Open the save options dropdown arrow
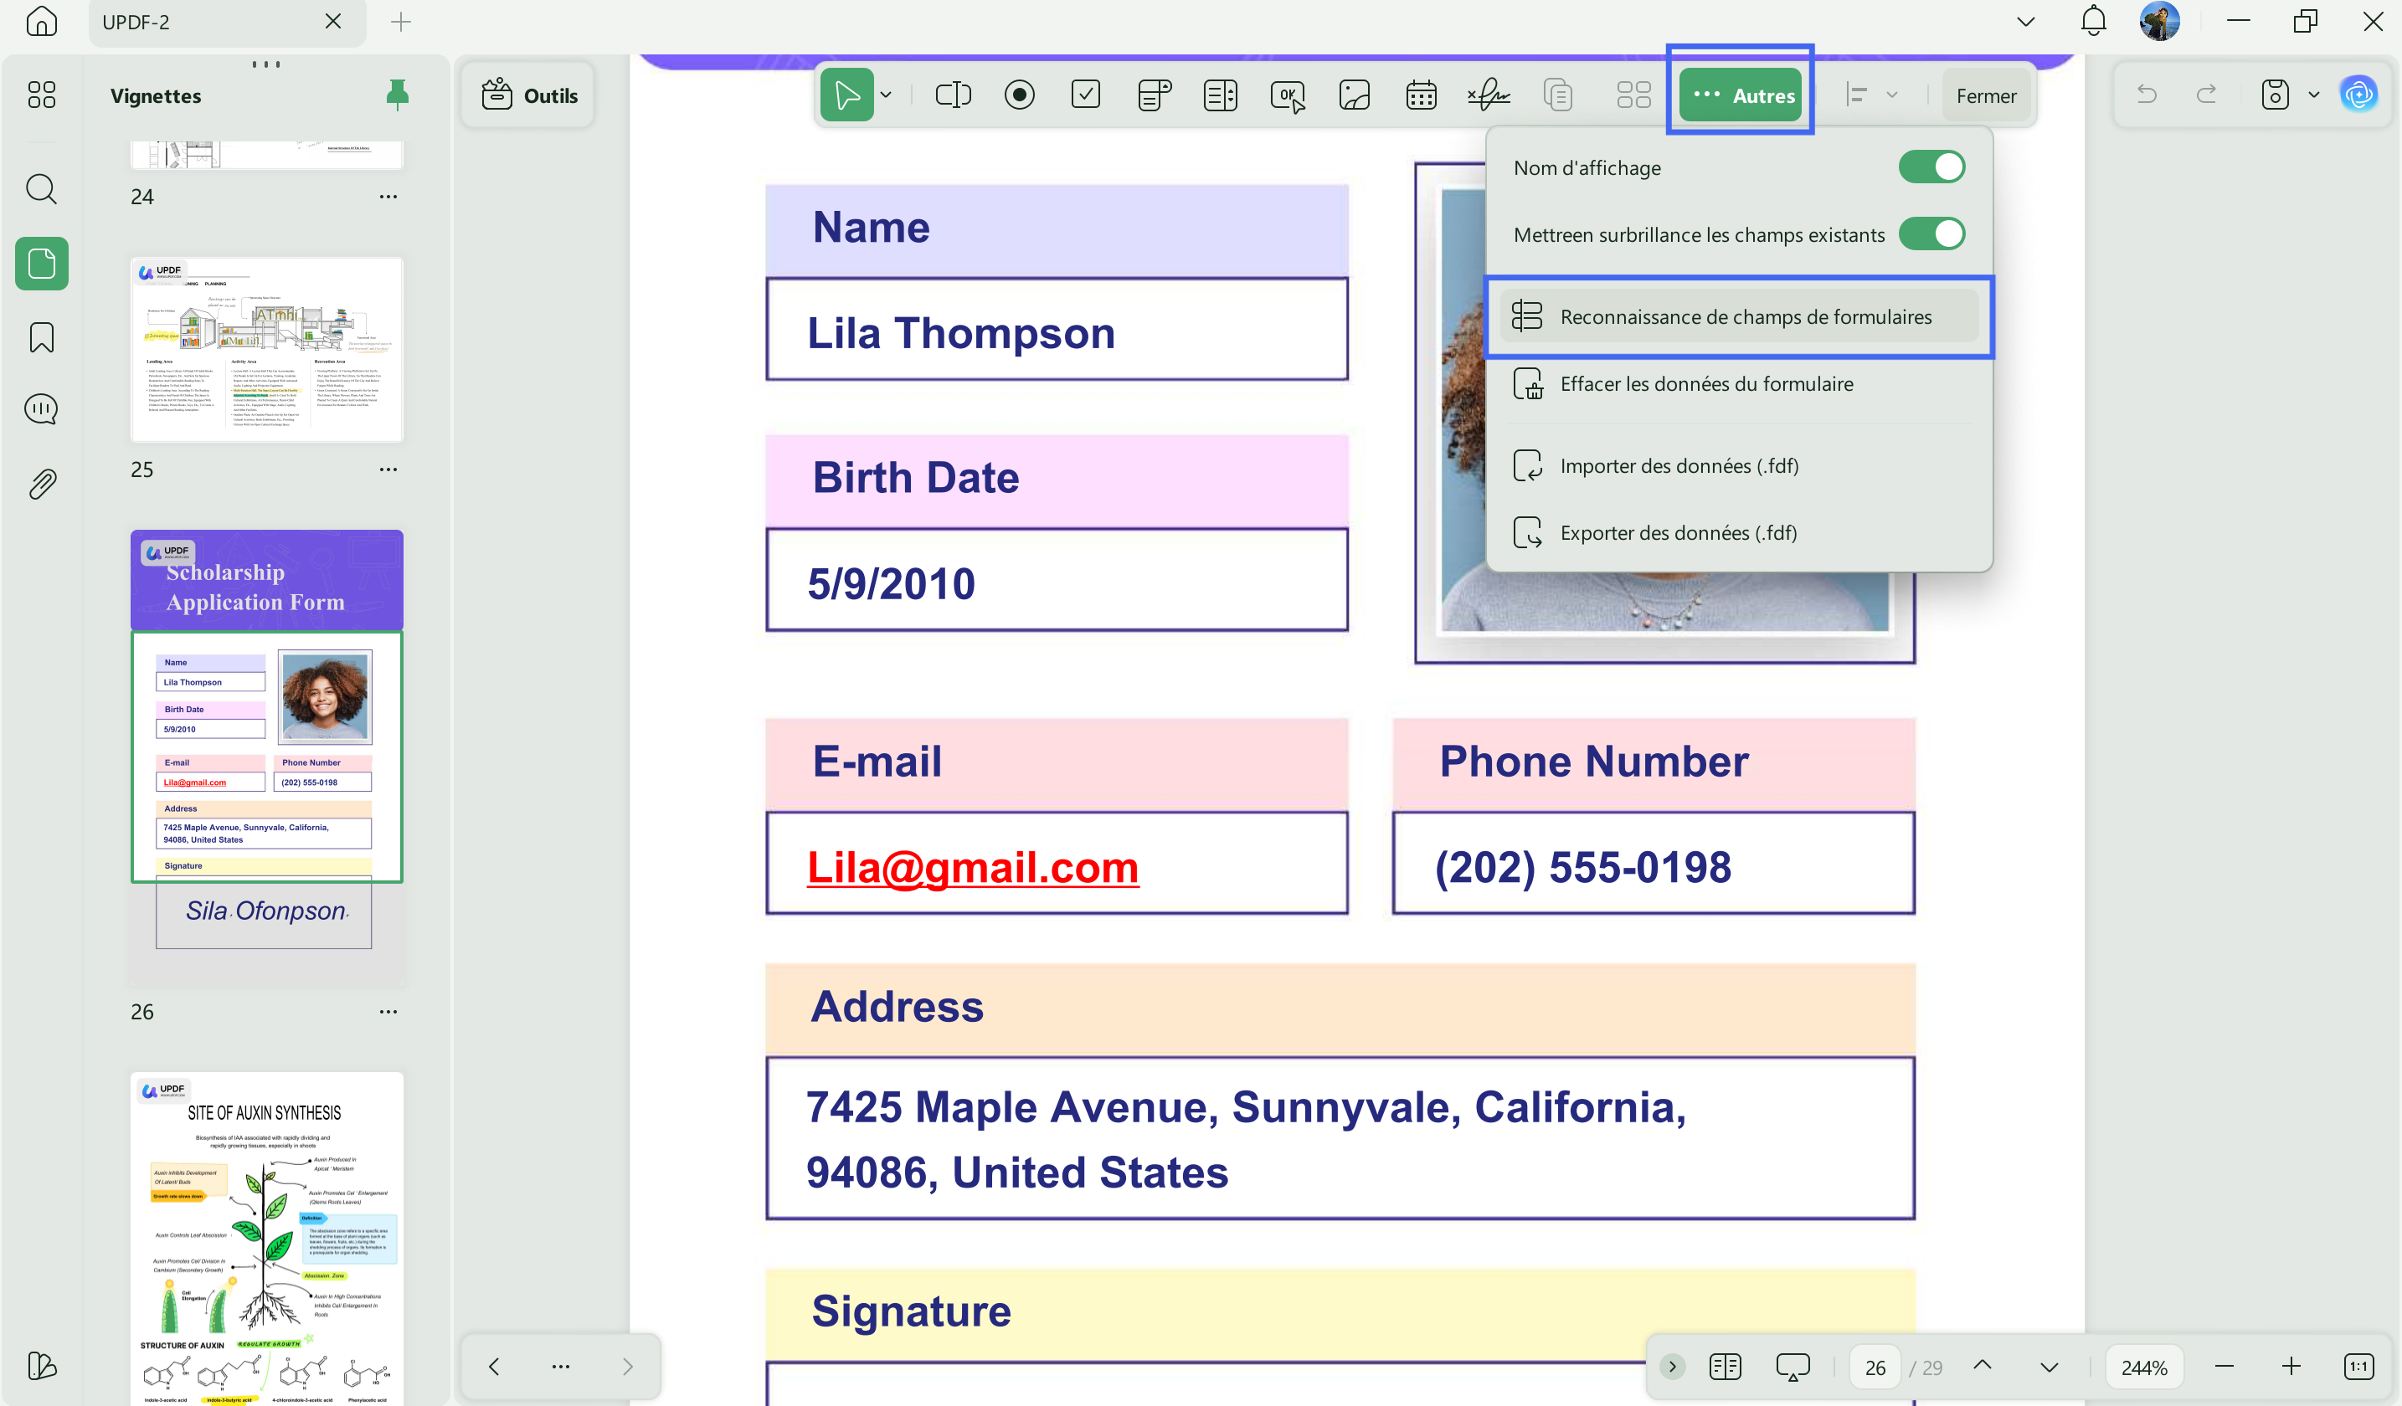This screenshot has height=1406, width=2402. [x=2313, y=95]
